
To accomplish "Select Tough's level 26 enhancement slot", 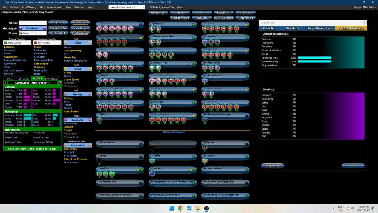I will (x=152, y=107).
